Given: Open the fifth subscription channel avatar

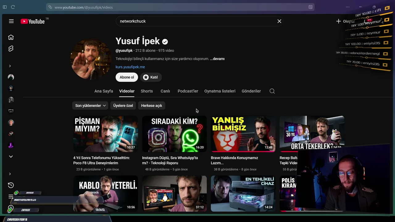Looking at the screenshot, I should (x=11, y=122).
